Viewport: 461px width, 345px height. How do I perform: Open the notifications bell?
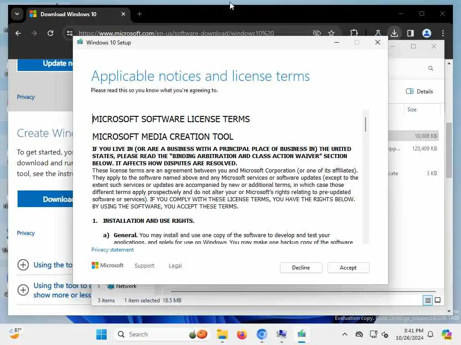[x=430, y=334]
